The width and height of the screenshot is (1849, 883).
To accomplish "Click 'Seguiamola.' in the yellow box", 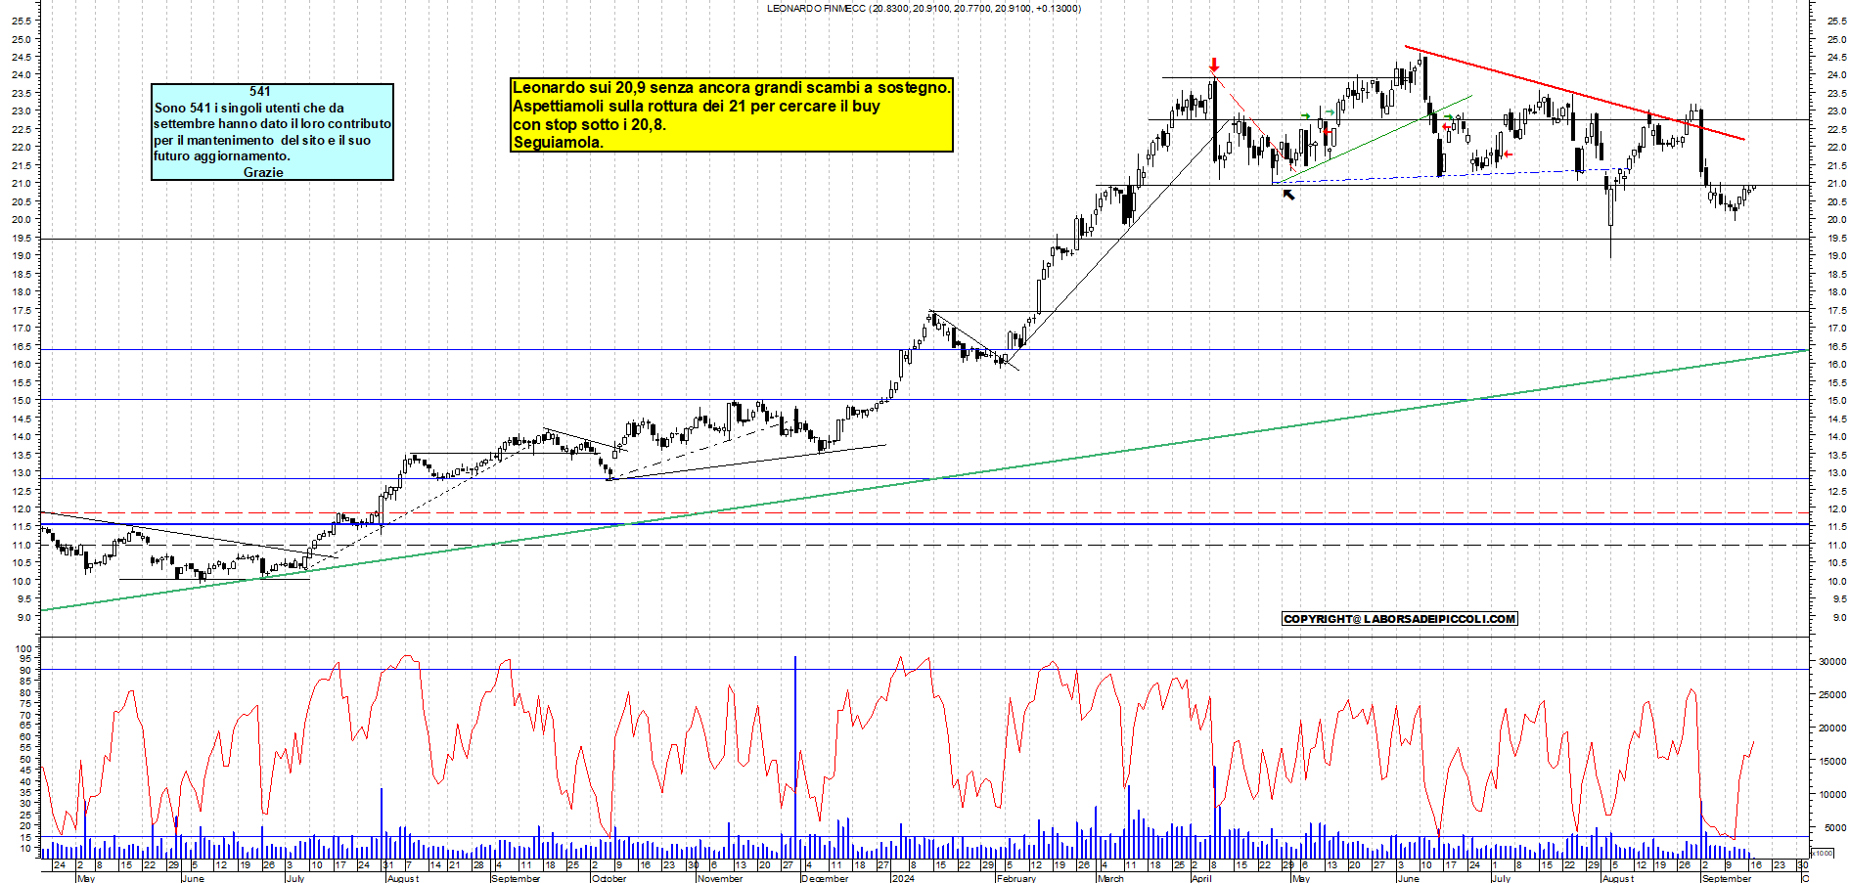I will pyautogui.click(x=558, y=143).
